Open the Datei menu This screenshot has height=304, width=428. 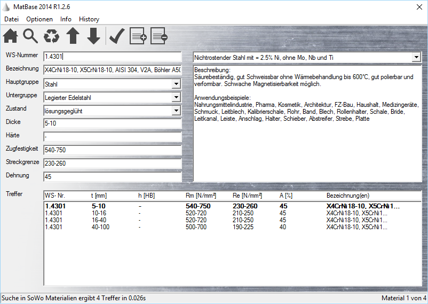(x=11, y=19)
